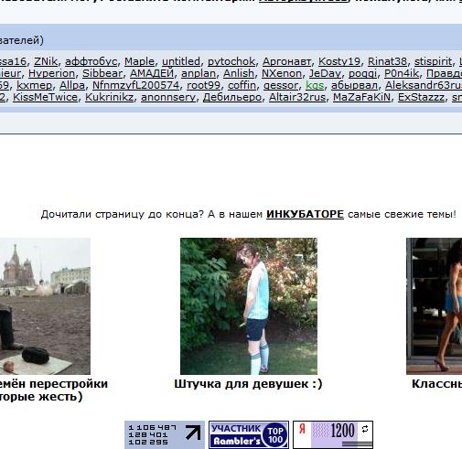Click the P0n4ik username link
Image resolution: width=462 pixels, height=449 pixels.
[402, 73]
